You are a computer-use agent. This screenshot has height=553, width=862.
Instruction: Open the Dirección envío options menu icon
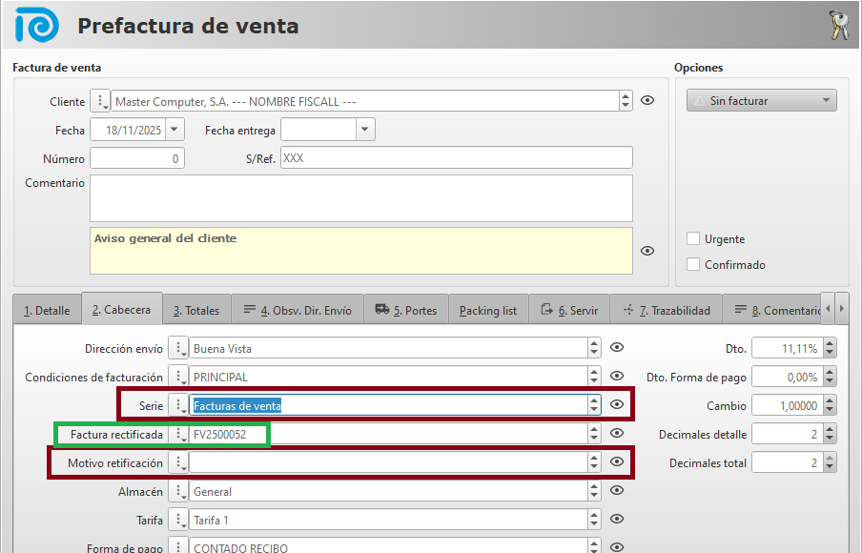tap(178, 349)
